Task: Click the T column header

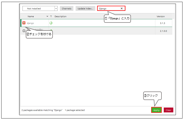Action: pos(51,16)
